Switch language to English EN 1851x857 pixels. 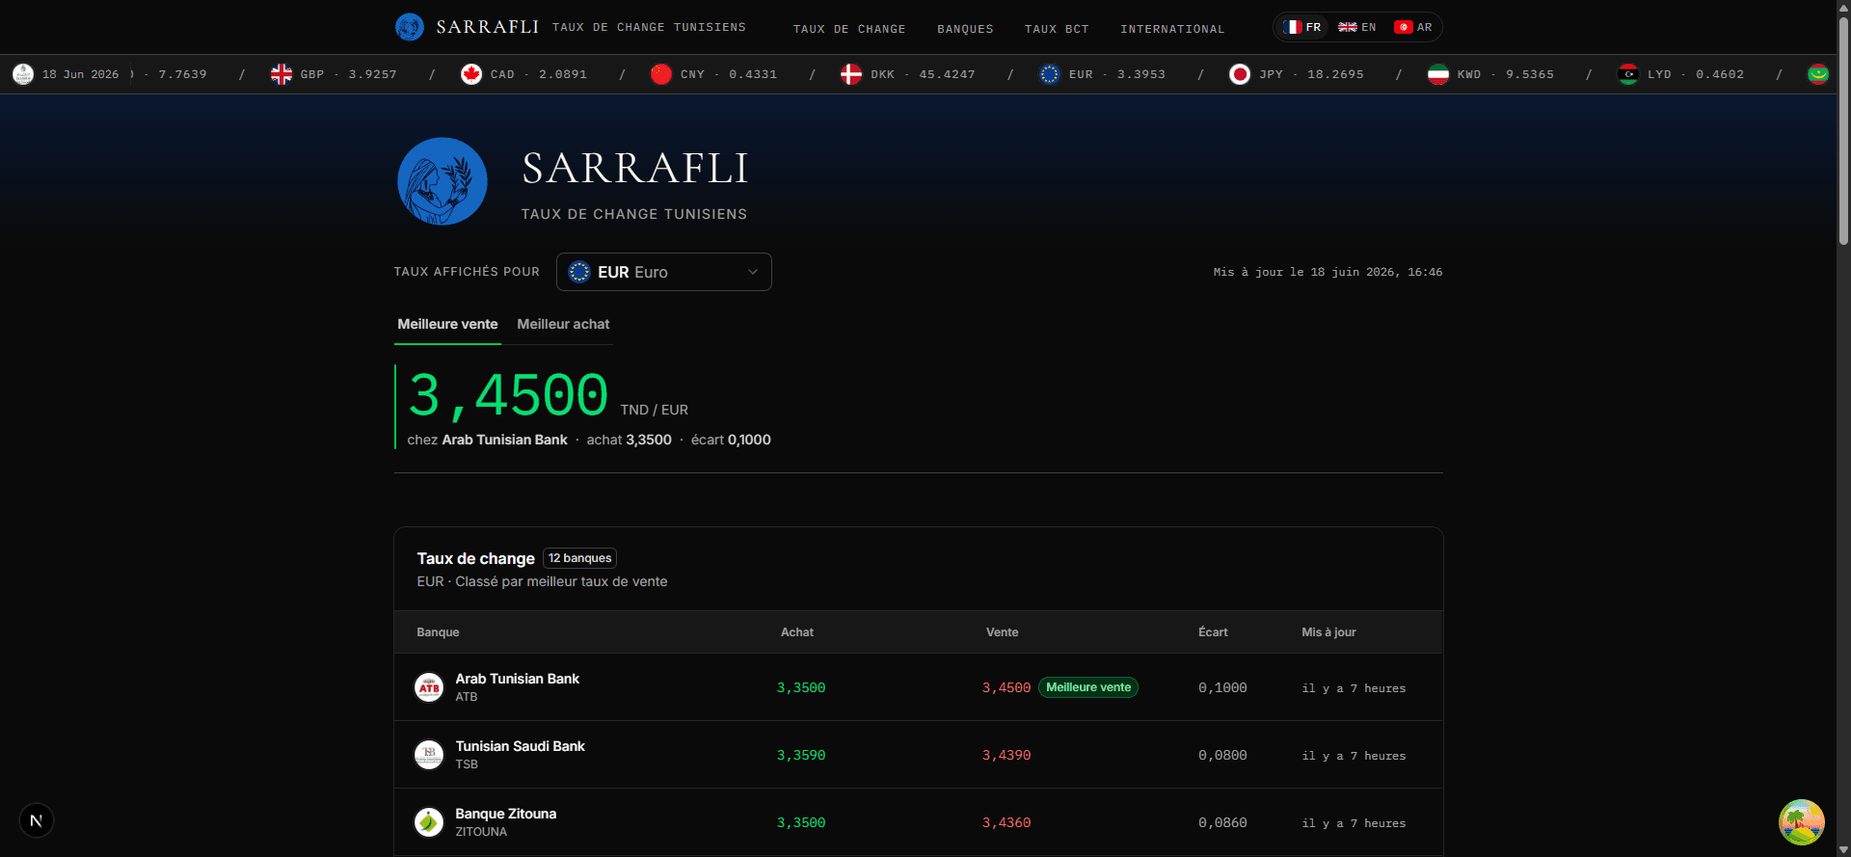point(1357,27)
